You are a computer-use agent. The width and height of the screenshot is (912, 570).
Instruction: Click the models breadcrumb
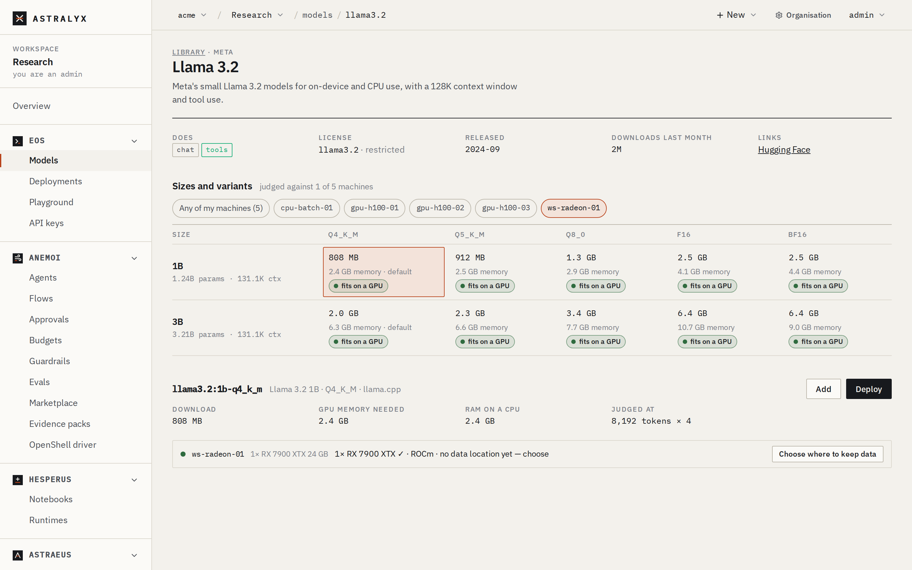[x=317, y=15]
